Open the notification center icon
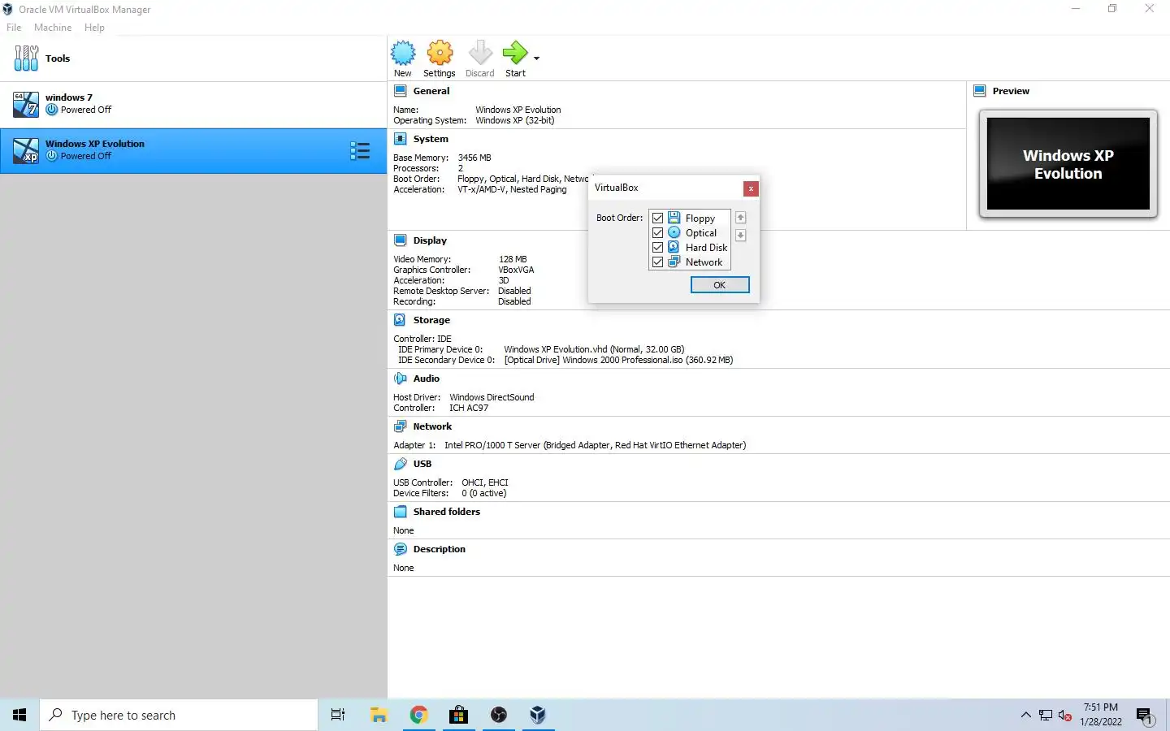Screen dimensions: 1170x731 (x=1145, y=716)
